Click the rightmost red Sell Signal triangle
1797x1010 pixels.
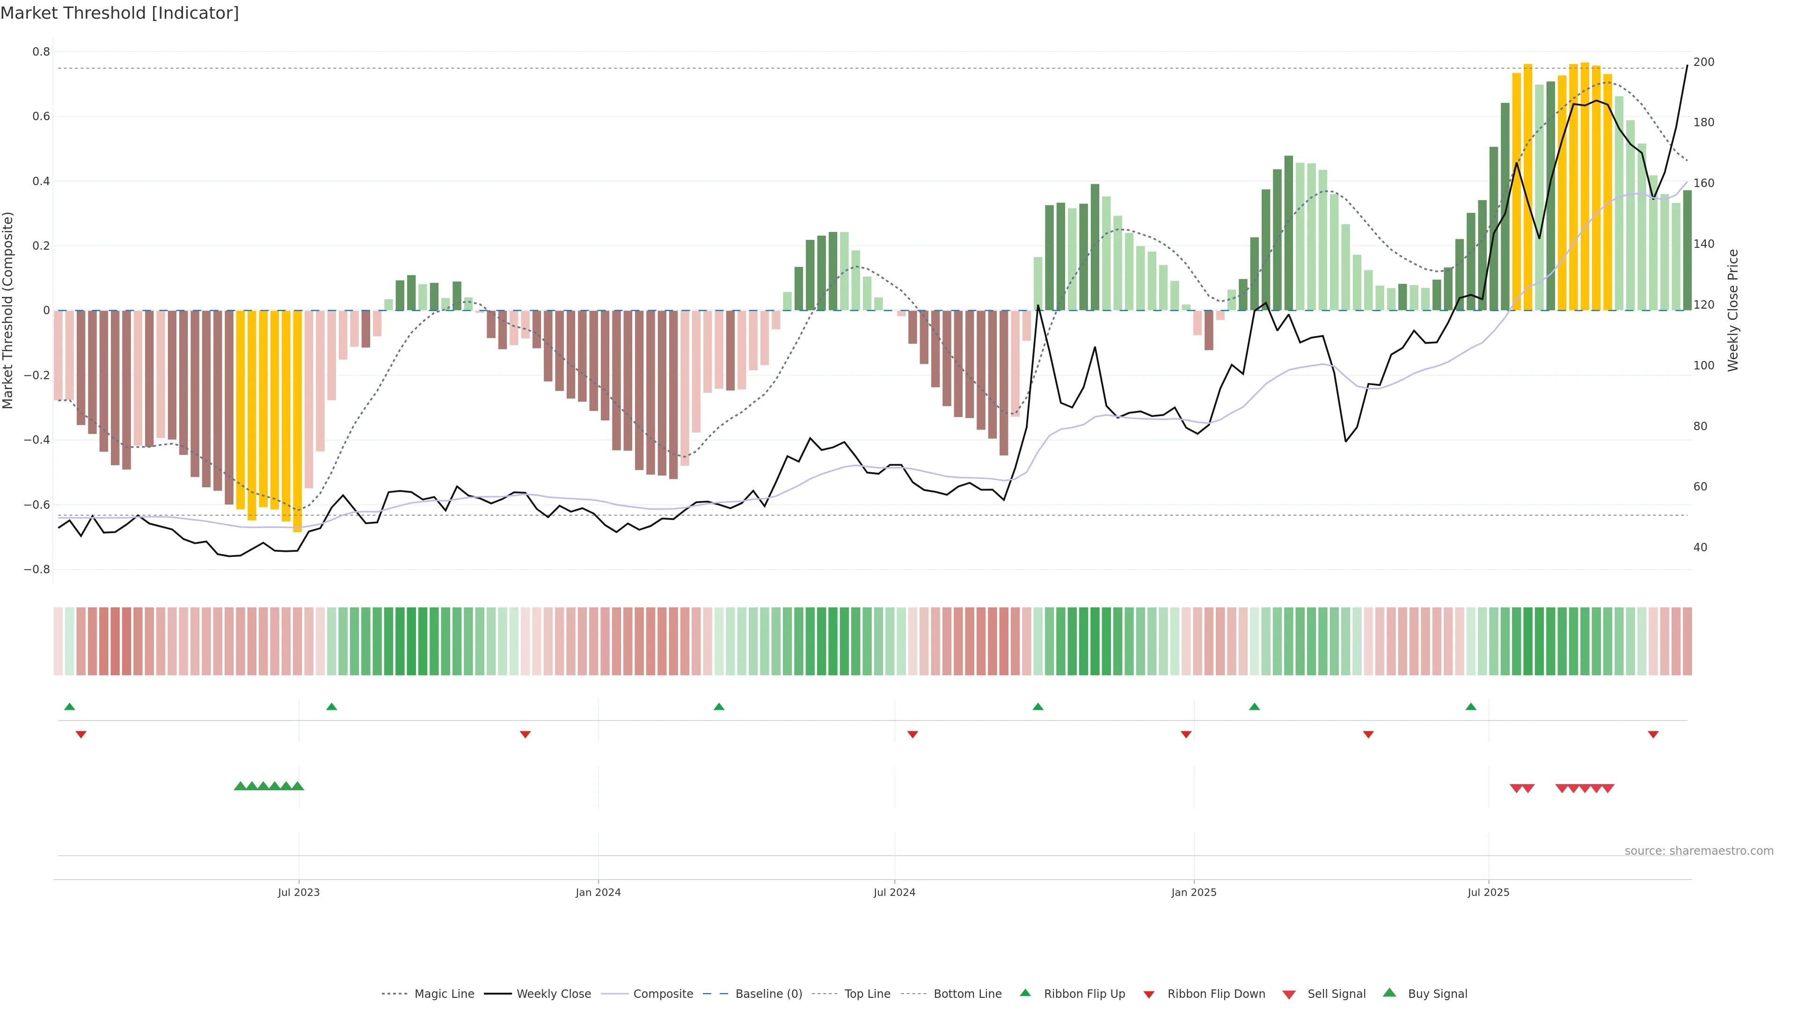(x=1608, y=788)
